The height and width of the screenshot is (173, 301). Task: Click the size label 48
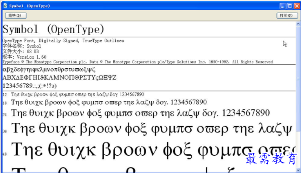(x=5, y=154)
